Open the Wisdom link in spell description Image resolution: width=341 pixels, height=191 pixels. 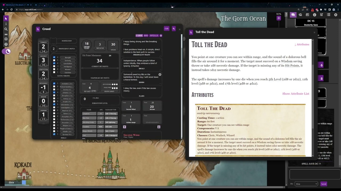[287, 61]
